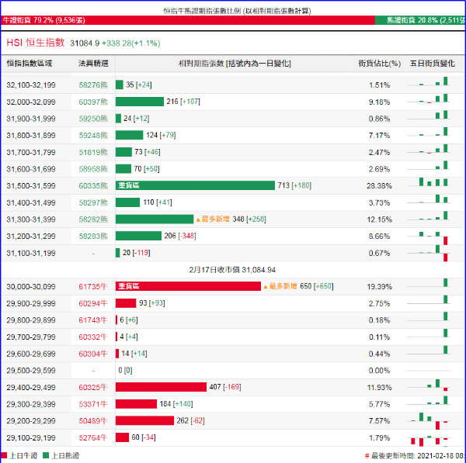This screenshot has width=466, height=463.
Task: Click the green 重貨區 bar for 31,500-31,599
Action: [195, 185]
